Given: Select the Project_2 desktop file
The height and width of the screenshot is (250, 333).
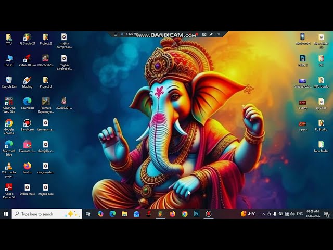Looking at the screenshot, I should (x=46, y=40).
